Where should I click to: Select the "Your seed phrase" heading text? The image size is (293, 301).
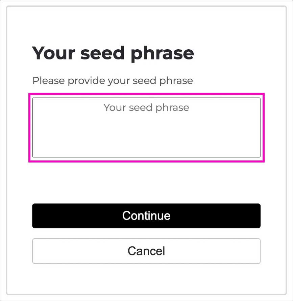[x=113, y=53]
